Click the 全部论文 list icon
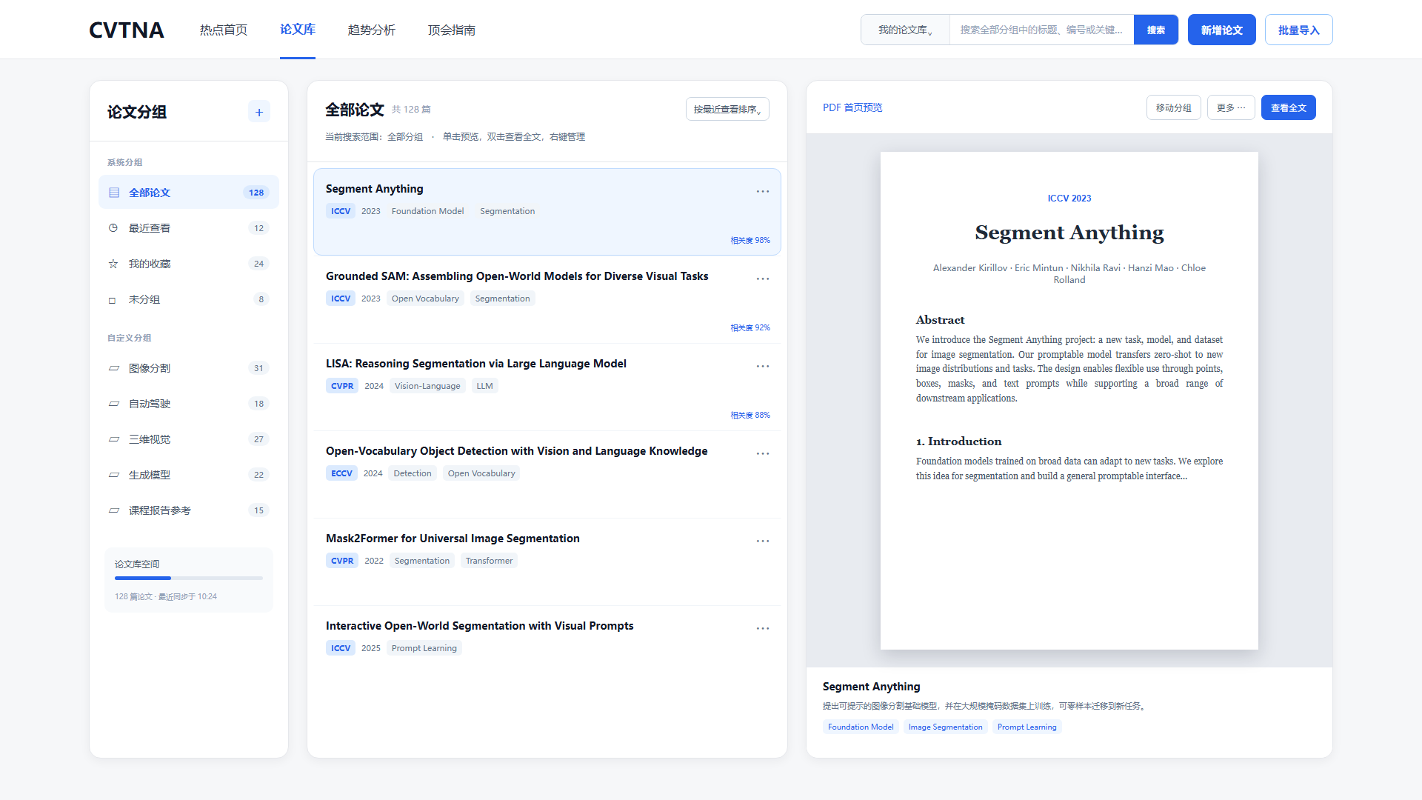The image size is (1422, 800). 114,193
